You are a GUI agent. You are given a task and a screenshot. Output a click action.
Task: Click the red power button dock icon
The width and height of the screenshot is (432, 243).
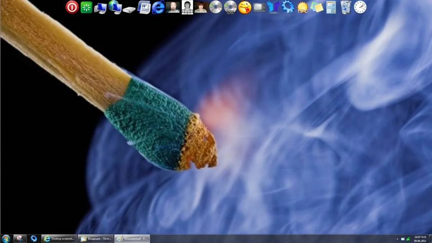click(x=72, y=7)
